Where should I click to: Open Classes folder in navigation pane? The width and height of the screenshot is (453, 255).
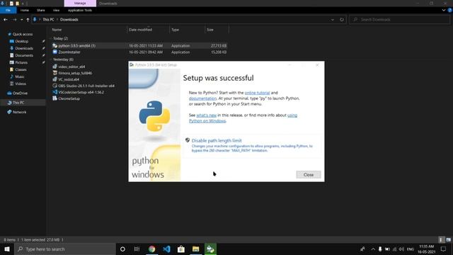[x=21, y=69]
